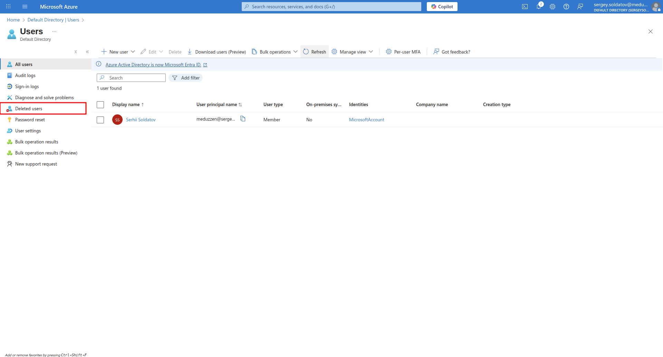This screenshot has height=357, width=663.
Task: Sort by Display name arrow
Action: click(x=143, y=105)
